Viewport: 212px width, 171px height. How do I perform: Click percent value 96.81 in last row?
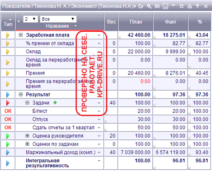pos(202,161)
